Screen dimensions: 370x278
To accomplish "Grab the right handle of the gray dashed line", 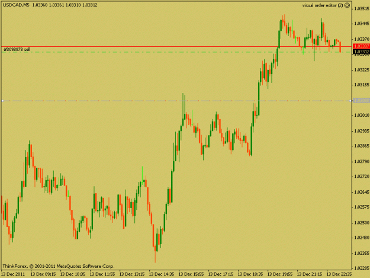I will pos(350,101).
